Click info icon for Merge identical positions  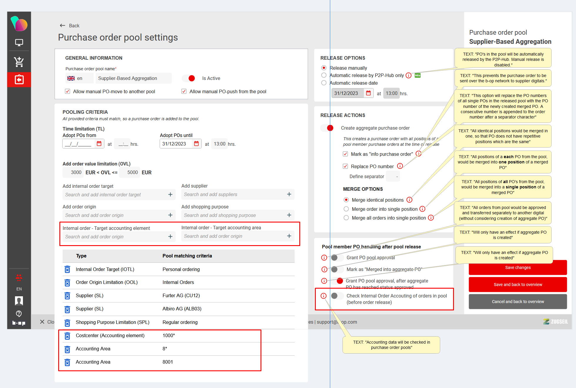(x=409, y=200)
